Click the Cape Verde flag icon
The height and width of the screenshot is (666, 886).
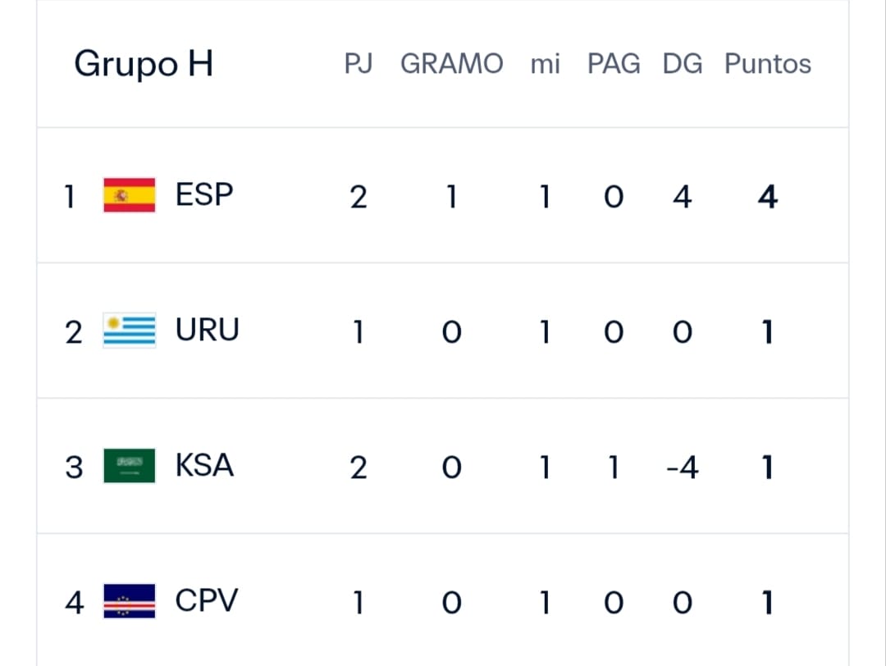(130, 601)
